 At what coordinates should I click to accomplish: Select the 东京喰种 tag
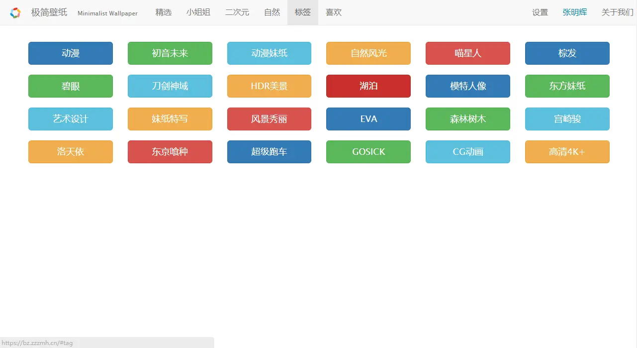pos(170,152)
